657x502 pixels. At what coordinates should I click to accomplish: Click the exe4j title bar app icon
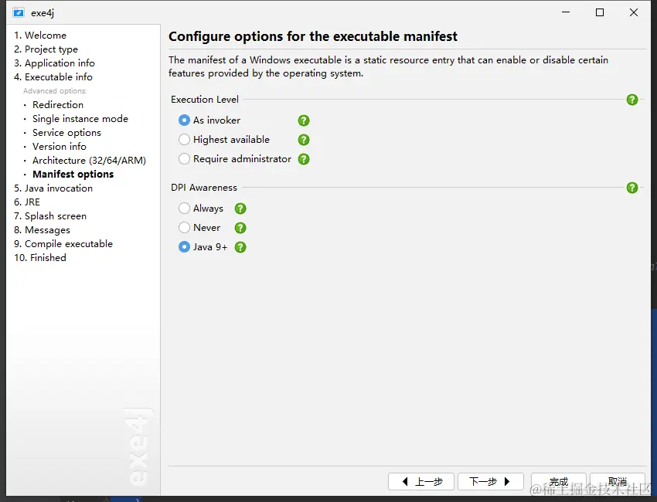click(19, 12)
